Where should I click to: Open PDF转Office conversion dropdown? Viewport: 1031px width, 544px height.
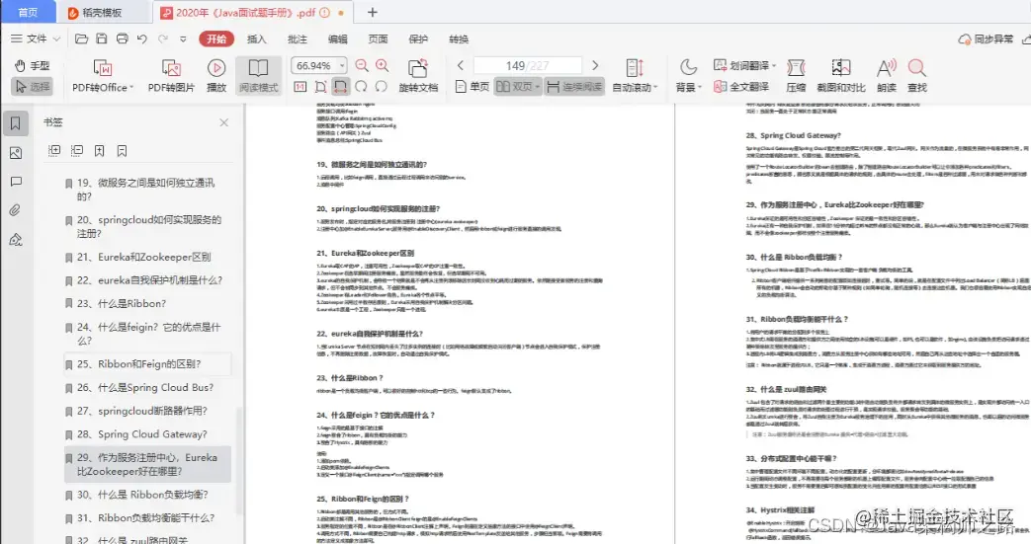coord(103,76)
